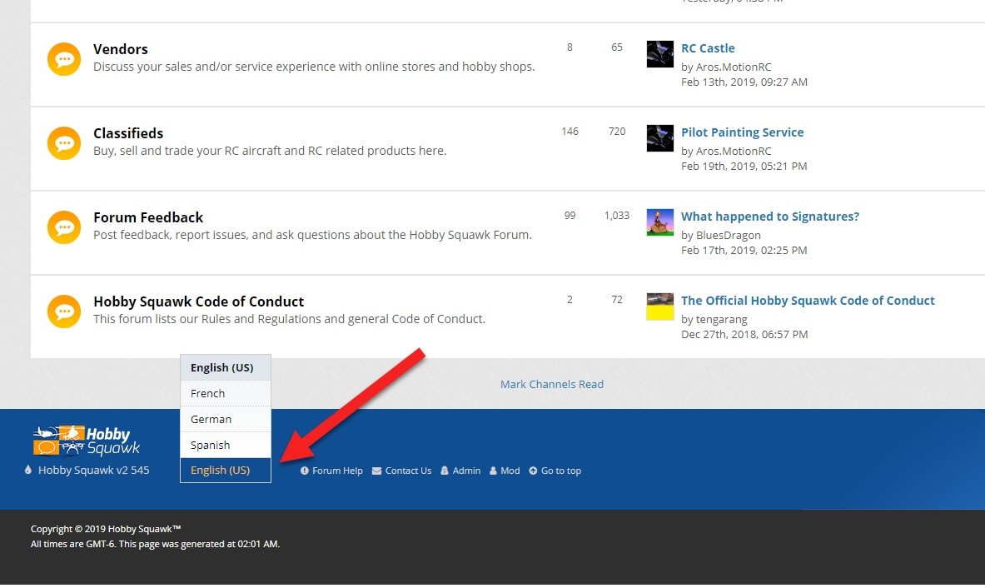The image size is (985, 588).
Task: Open the Mod link in footer
Action: (510, 471)
